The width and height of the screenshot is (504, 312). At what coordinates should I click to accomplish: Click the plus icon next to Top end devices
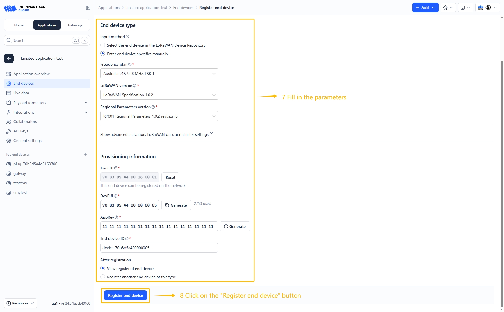(85, 154)
